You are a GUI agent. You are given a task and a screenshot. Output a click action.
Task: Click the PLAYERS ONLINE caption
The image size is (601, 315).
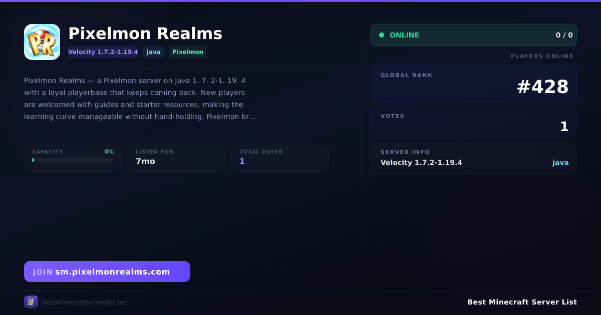542,56
